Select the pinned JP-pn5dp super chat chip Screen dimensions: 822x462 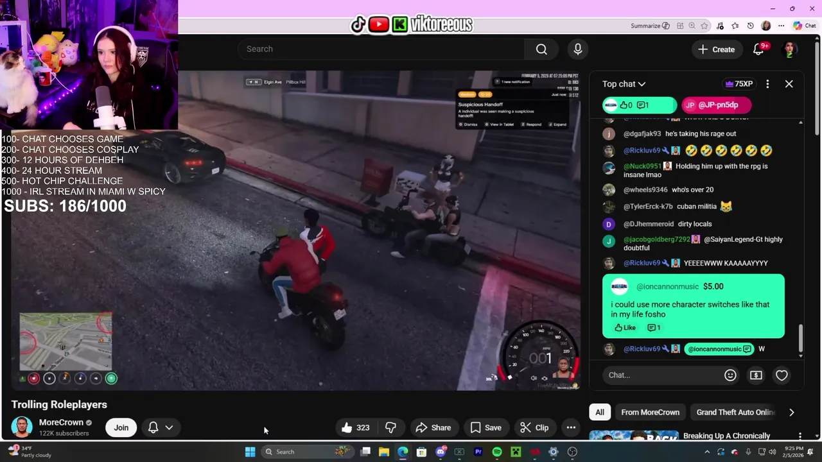(x=716, y=105)
